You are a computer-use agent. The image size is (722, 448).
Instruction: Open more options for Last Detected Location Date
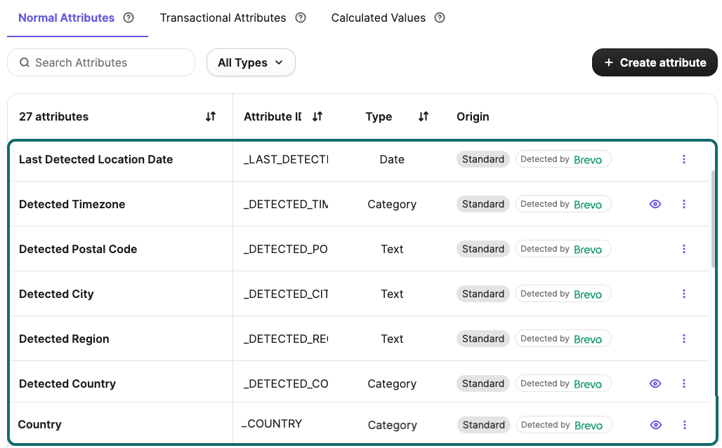(x=684, y=159)
